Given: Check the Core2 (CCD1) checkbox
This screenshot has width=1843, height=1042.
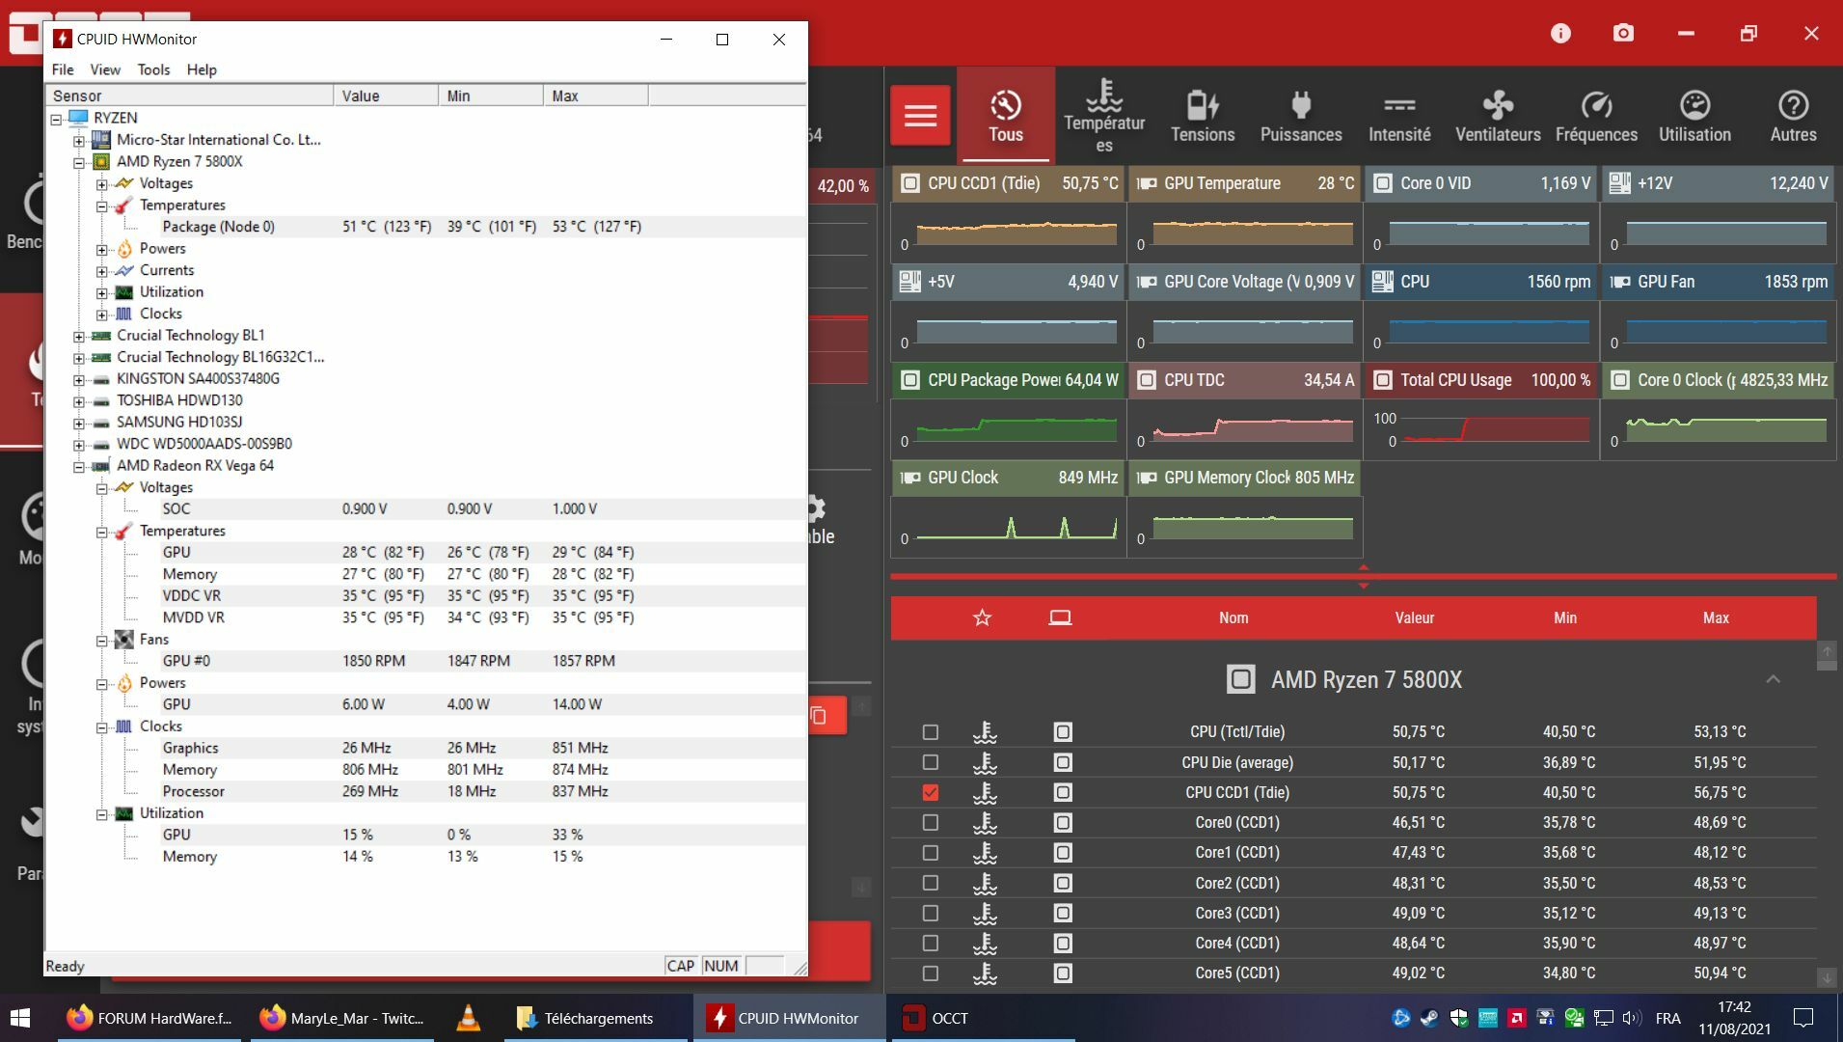Looking at the screenshot, I should (930, 883).
